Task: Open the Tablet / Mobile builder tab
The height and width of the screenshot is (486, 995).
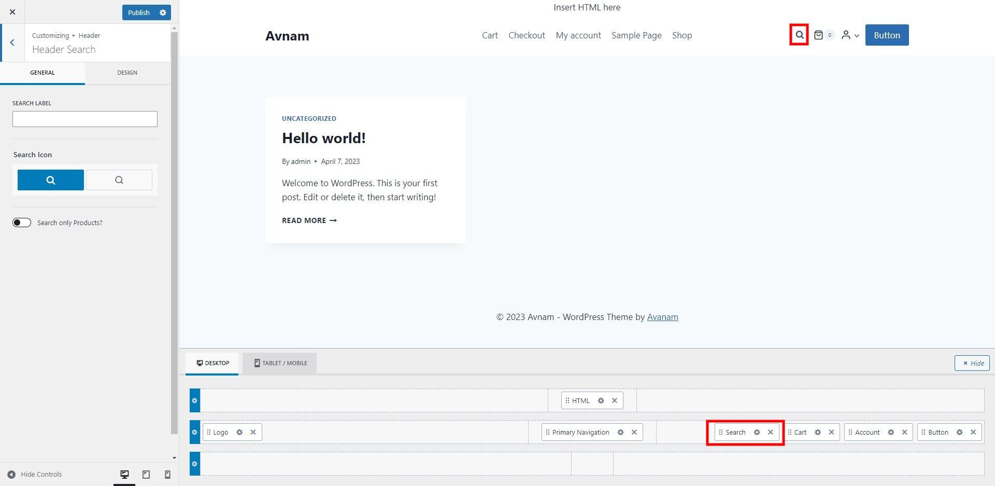Action: click(280, 363)
